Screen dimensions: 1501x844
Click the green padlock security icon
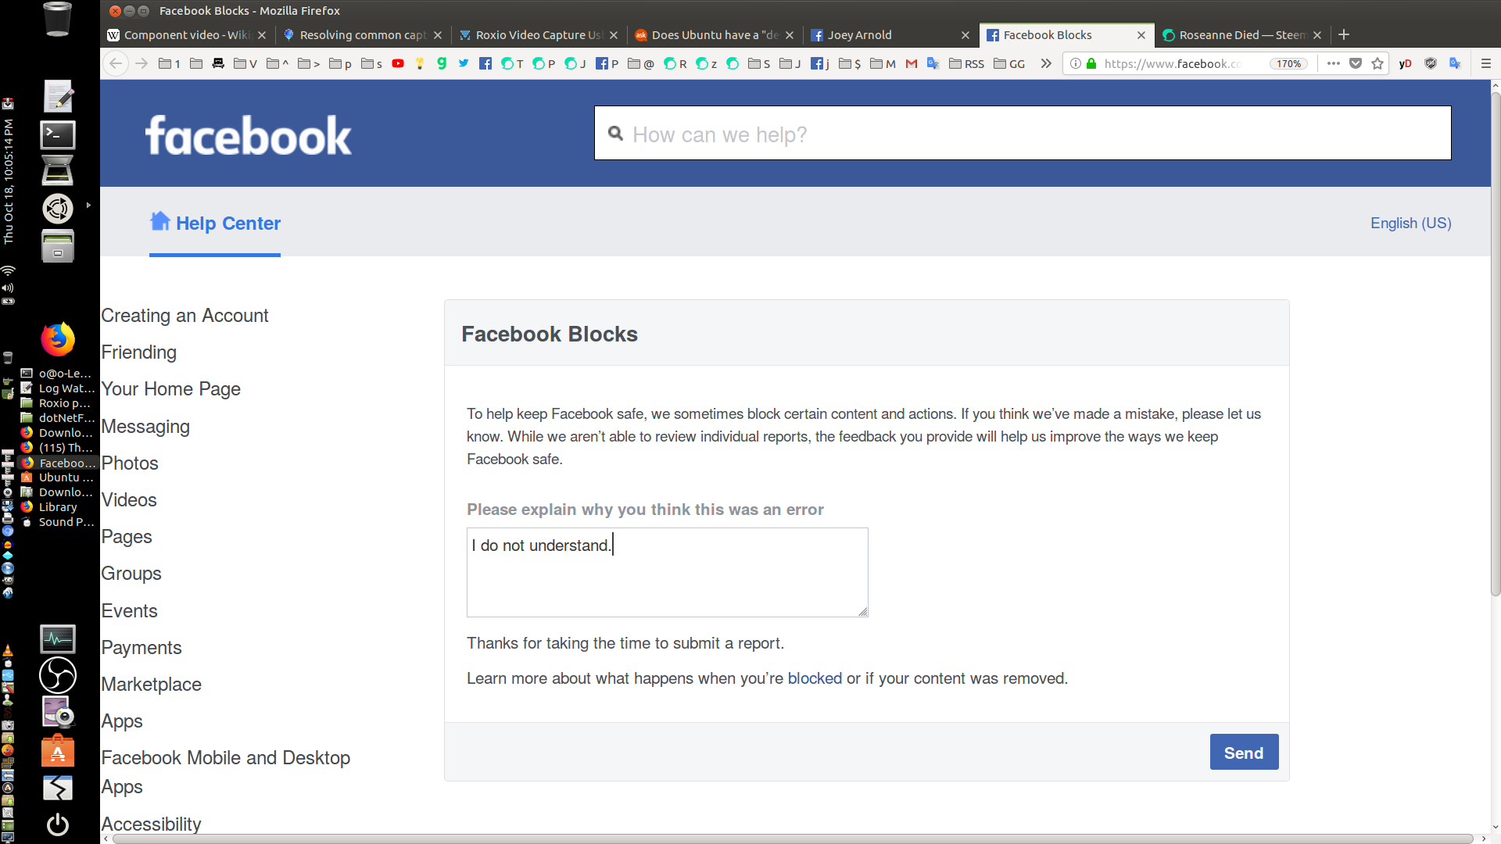(x=1091, y=63)
